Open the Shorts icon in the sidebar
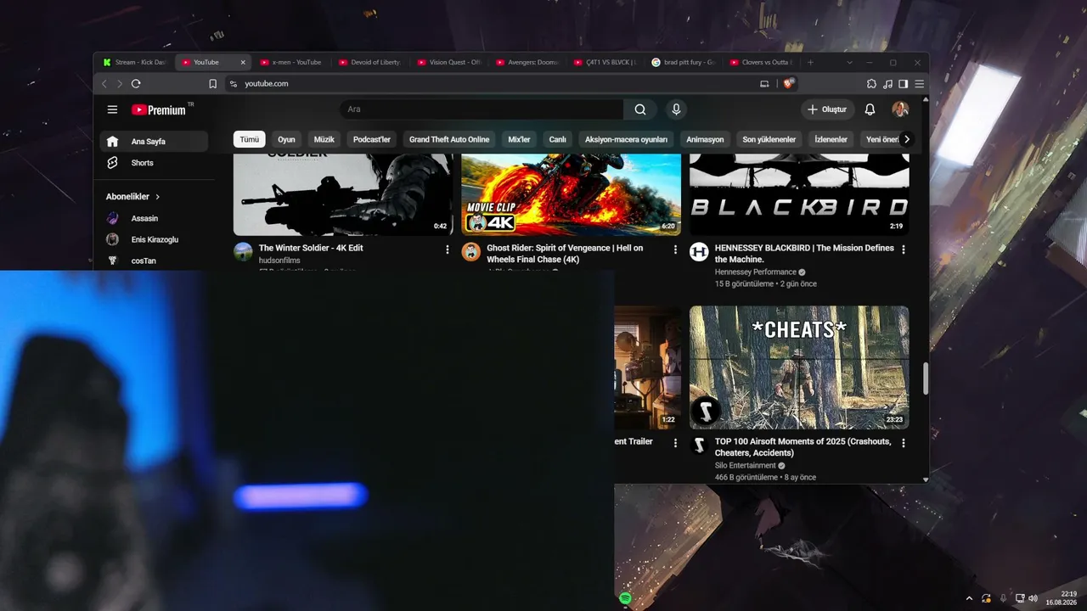Screen dimensions: 1087x611 pos(112,163)
